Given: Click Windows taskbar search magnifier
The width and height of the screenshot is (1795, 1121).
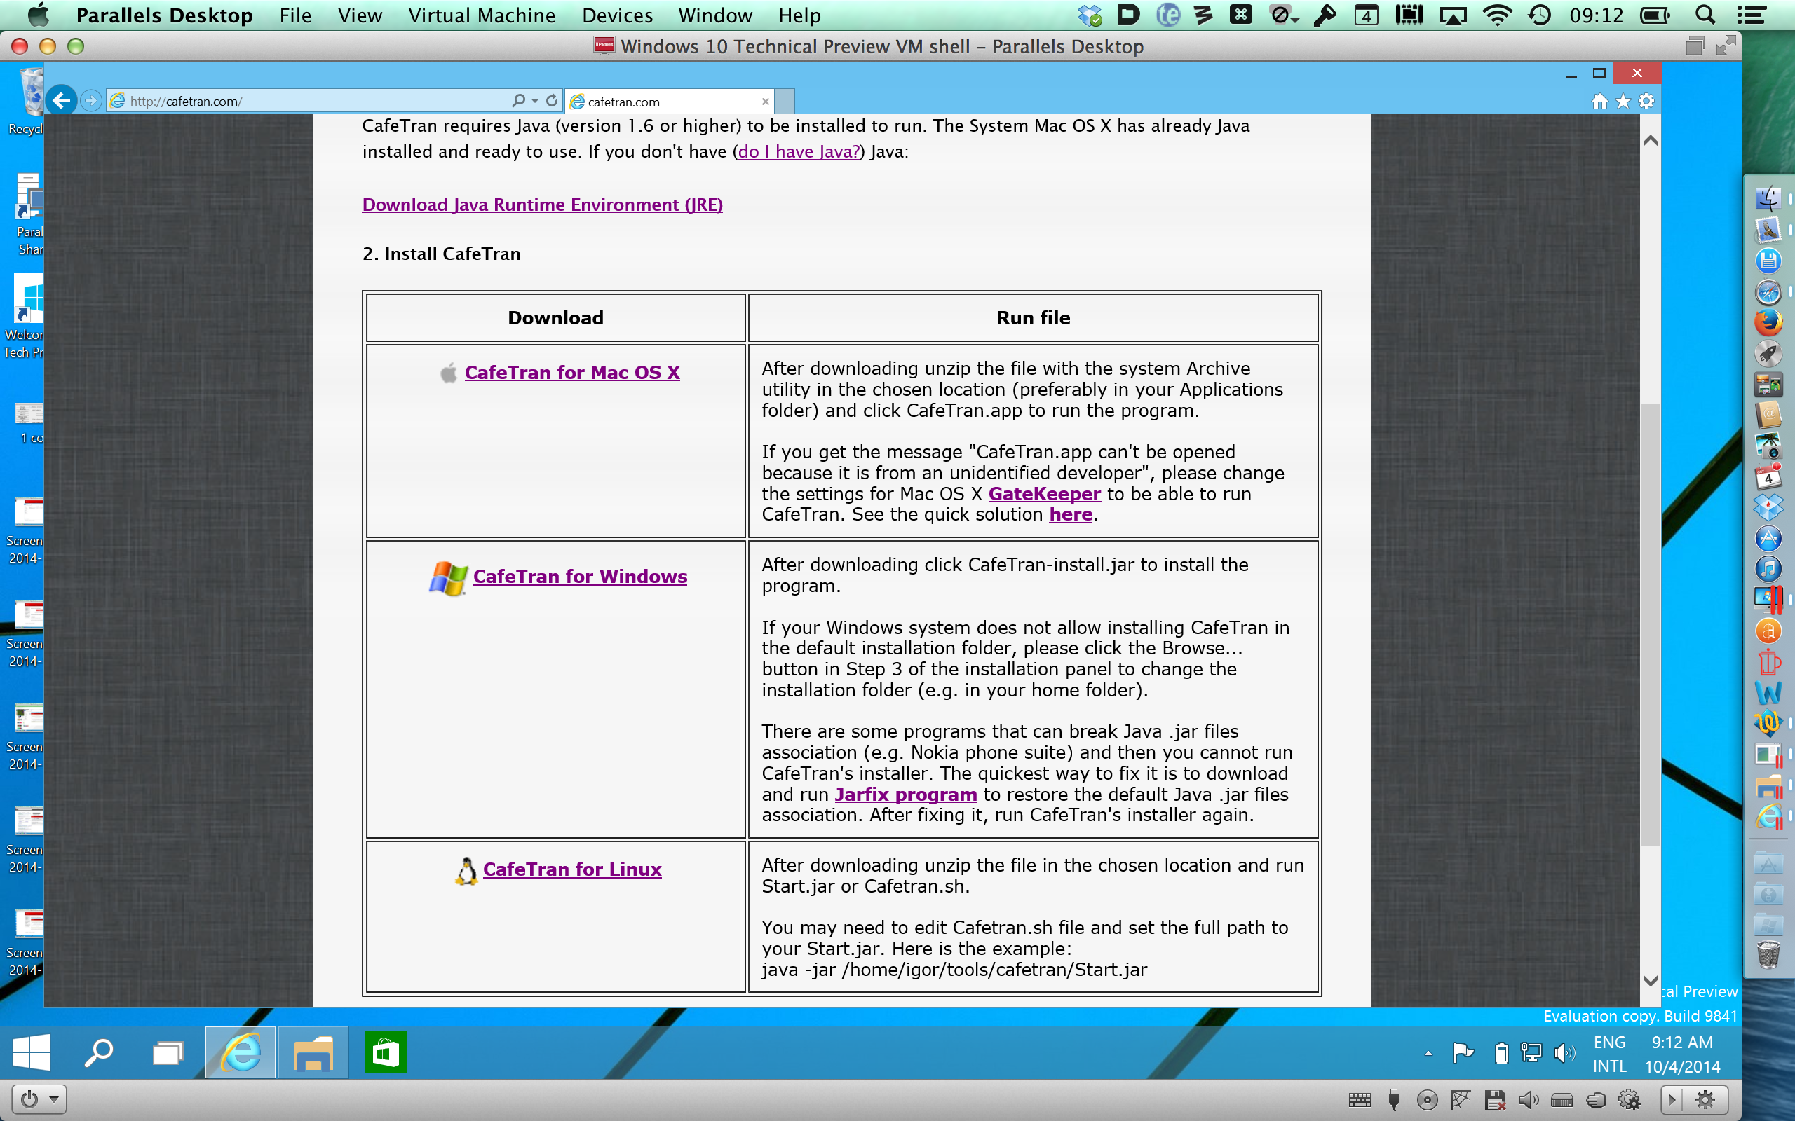Looking at the screenshot, I should point(98,1052).
